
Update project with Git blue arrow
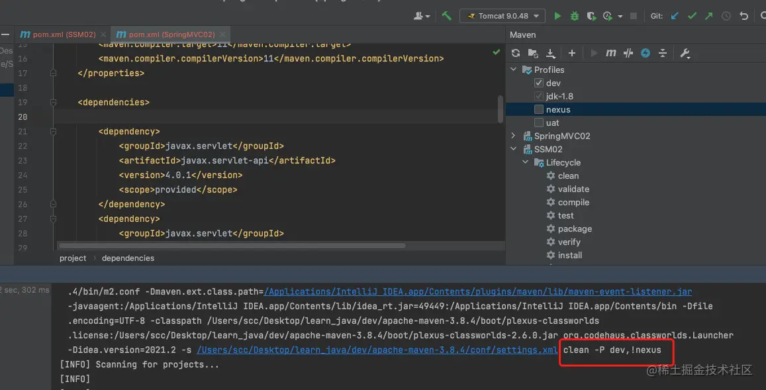675,16
